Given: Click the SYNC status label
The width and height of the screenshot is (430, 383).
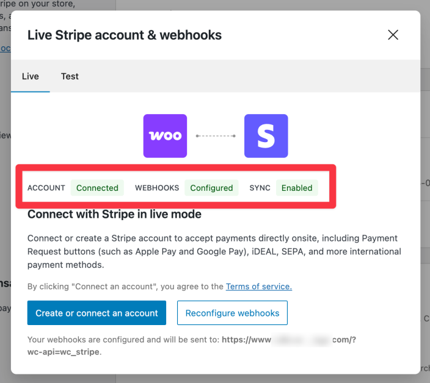Looking at the screenshot, I should point(260,188).
